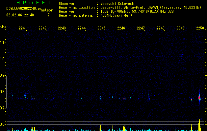Click the 2248 time axis marker
The image size is (207, 131).
tap(161, 28)
